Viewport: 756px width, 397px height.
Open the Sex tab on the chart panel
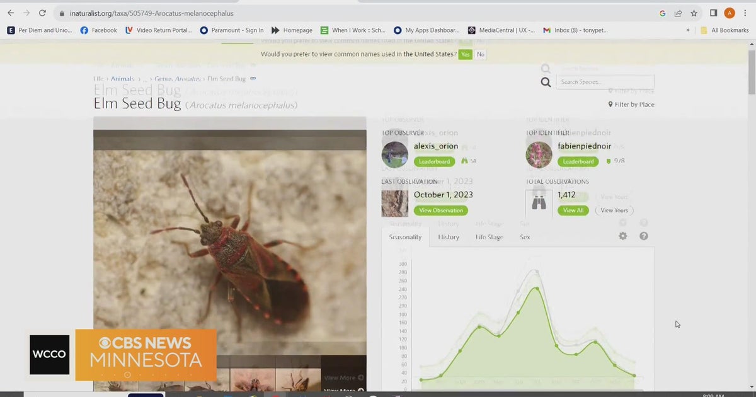(x=525, y=237)
